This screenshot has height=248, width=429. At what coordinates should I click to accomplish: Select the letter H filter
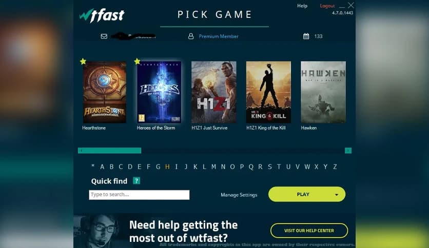click(x=167, y=167)
